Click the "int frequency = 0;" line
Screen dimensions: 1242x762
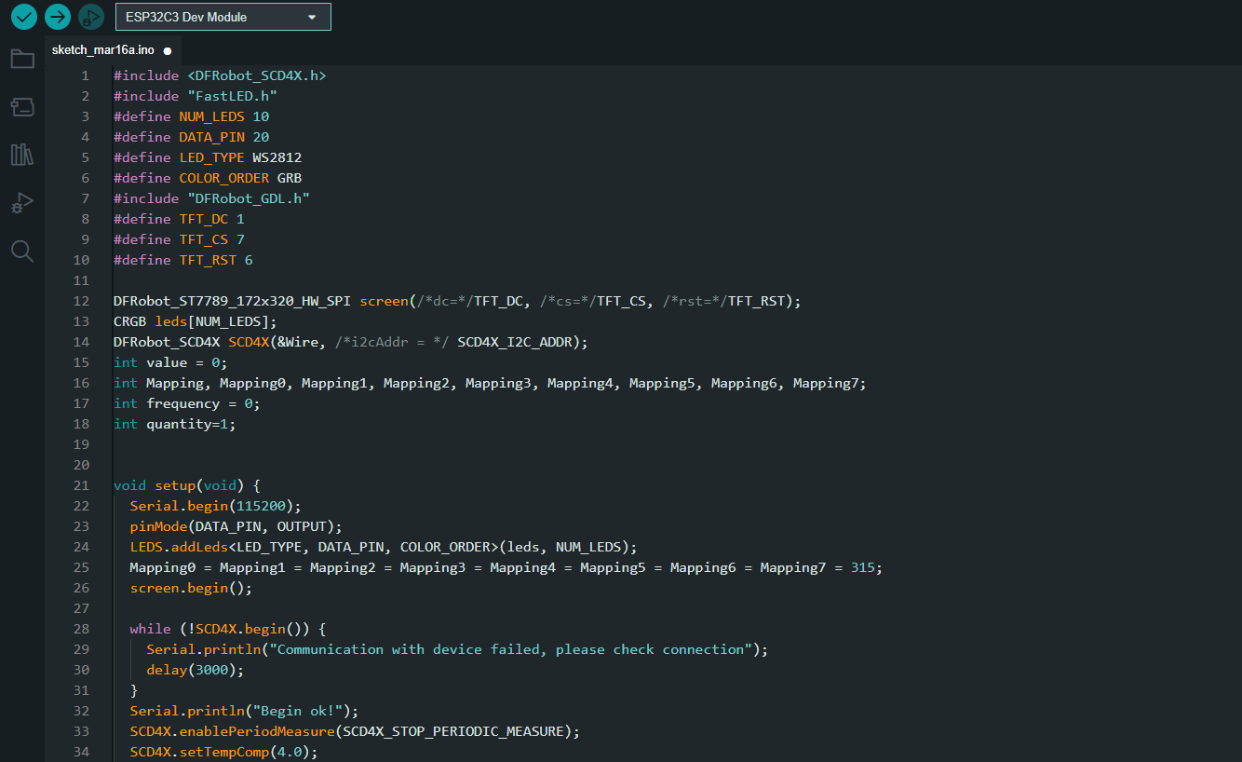point(187,403)
